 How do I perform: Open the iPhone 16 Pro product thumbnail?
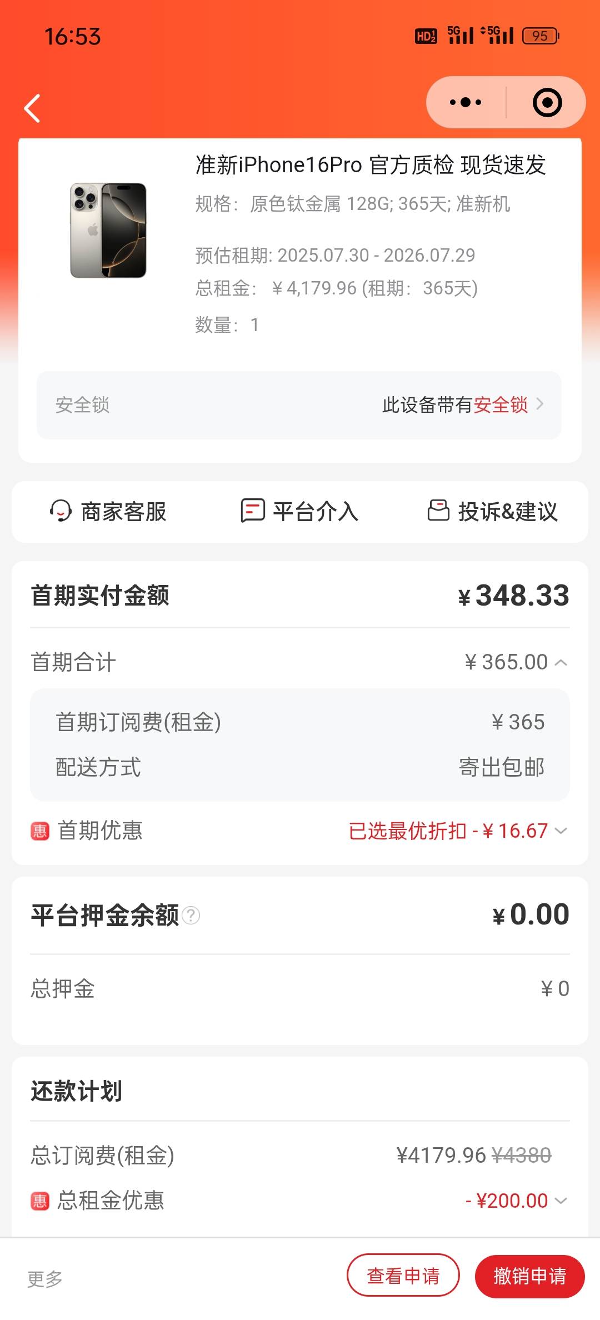(x=108, y=230)
